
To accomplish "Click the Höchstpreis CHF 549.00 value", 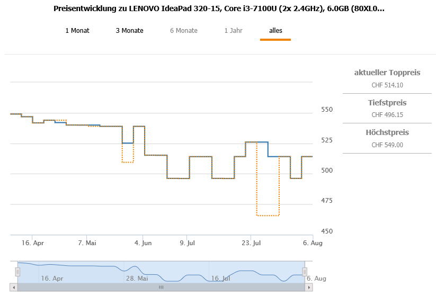I will click(387, 145).
